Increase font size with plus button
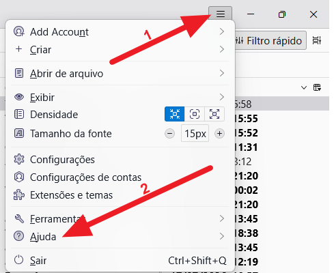334x273 pixels. 219,134
